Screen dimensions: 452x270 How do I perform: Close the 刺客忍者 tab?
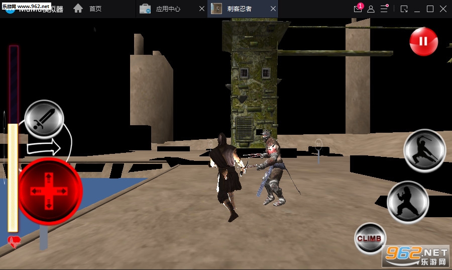tap(273, 9)
